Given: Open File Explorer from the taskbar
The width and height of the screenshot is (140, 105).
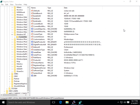Looking at the screenshot, I should [x=67, y=102].
